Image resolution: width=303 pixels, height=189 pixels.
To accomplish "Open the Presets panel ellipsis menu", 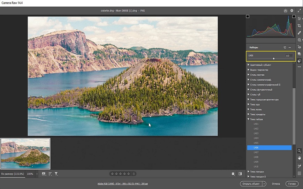I will tap(290, 47).
